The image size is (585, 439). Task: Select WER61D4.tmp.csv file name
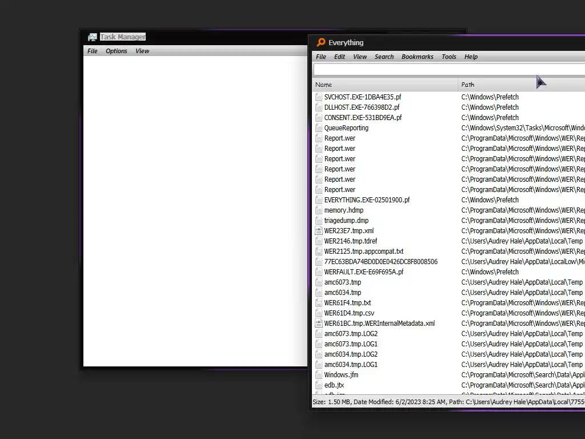point(349,313)
